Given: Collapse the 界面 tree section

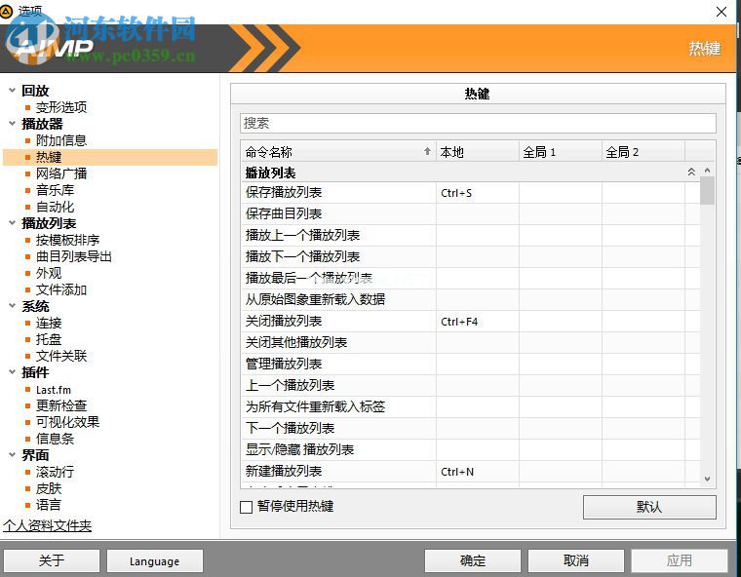Looking at the screenshot, I should pos(13,454).
